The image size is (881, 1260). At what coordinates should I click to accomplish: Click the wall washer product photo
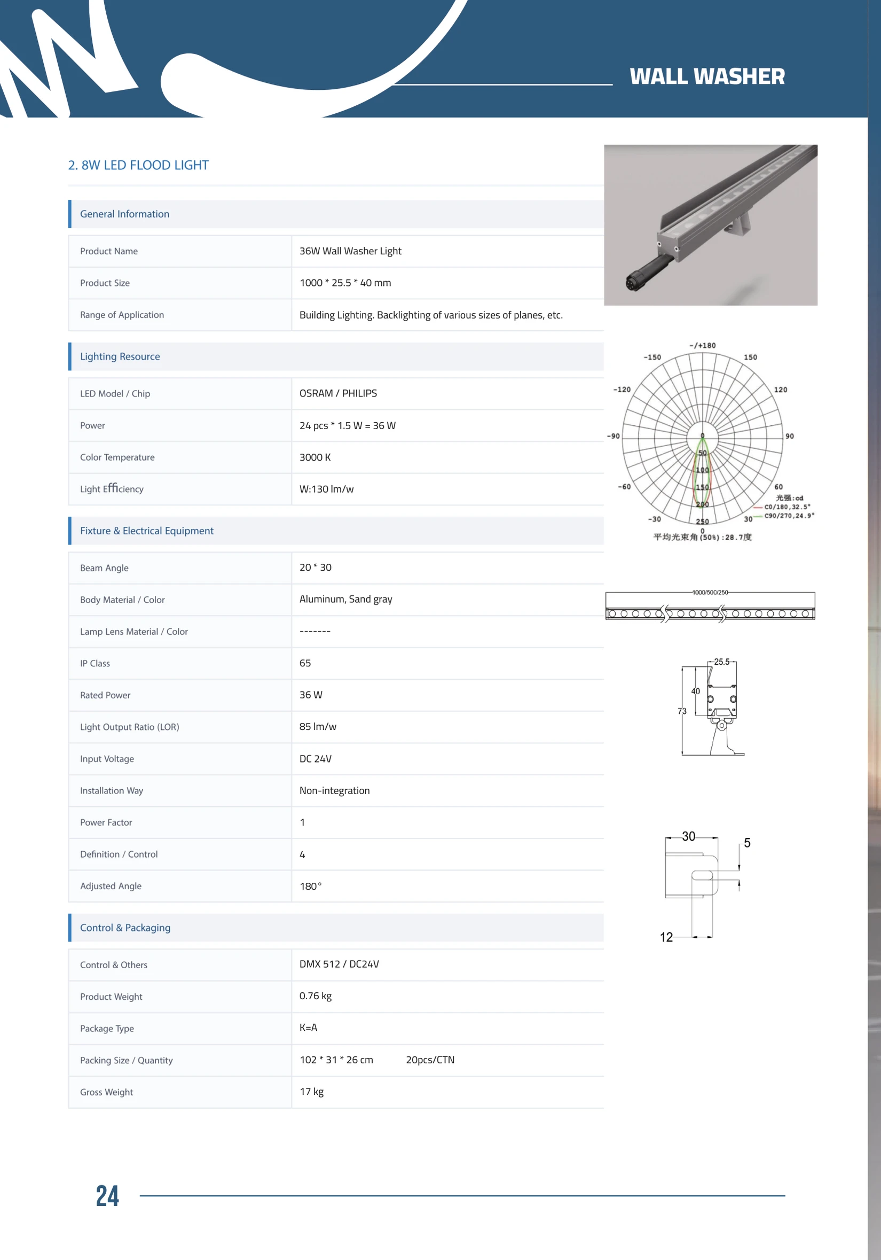pos(711,225)
